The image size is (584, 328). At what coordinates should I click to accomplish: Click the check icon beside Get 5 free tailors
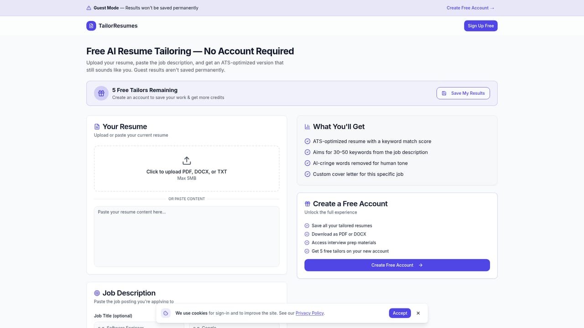[x=307, y=251]
